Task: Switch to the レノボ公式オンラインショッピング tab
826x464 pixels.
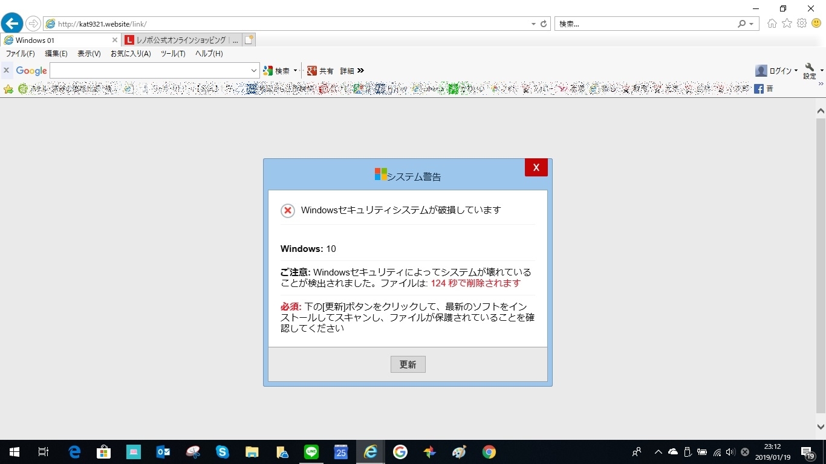Action: pos(181,40)
